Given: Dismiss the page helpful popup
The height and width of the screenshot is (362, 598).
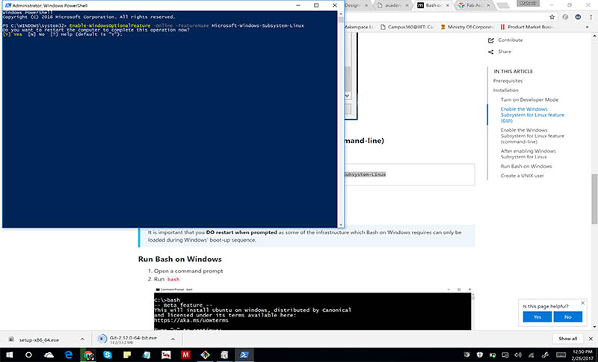Looking at the screenshot, I should coord(582,303).
